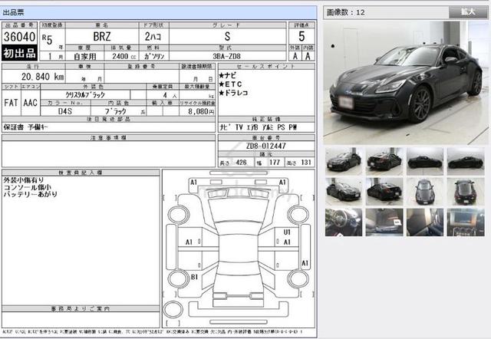The height and width of the screenshot is (339, 491).
Task: Click the fuel type ガソリン
Action: click(x=154, y=56)
